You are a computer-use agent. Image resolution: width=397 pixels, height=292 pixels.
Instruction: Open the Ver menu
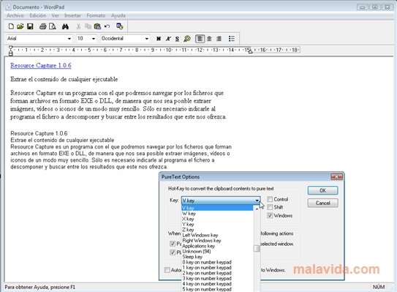pyautogui.click(x=55, y=15)
